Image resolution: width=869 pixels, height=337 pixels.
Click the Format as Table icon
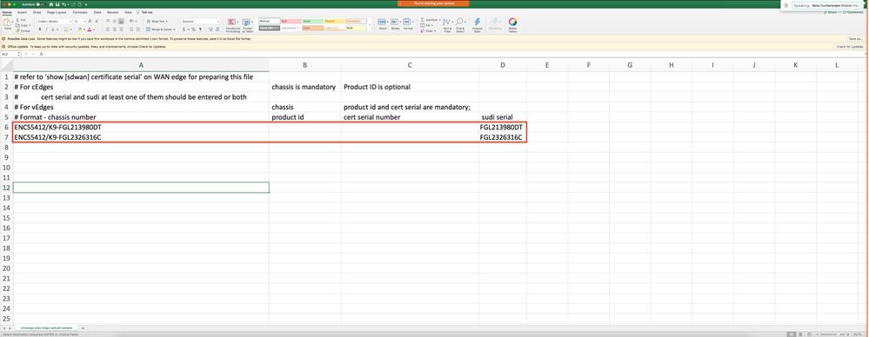(x=247, y=25)
